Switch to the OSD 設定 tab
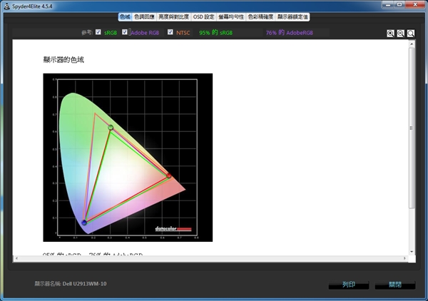Viewport: 428px width, 301px height. [x=204, y=16]
